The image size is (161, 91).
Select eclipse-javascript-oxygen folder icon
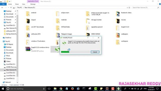88,14
